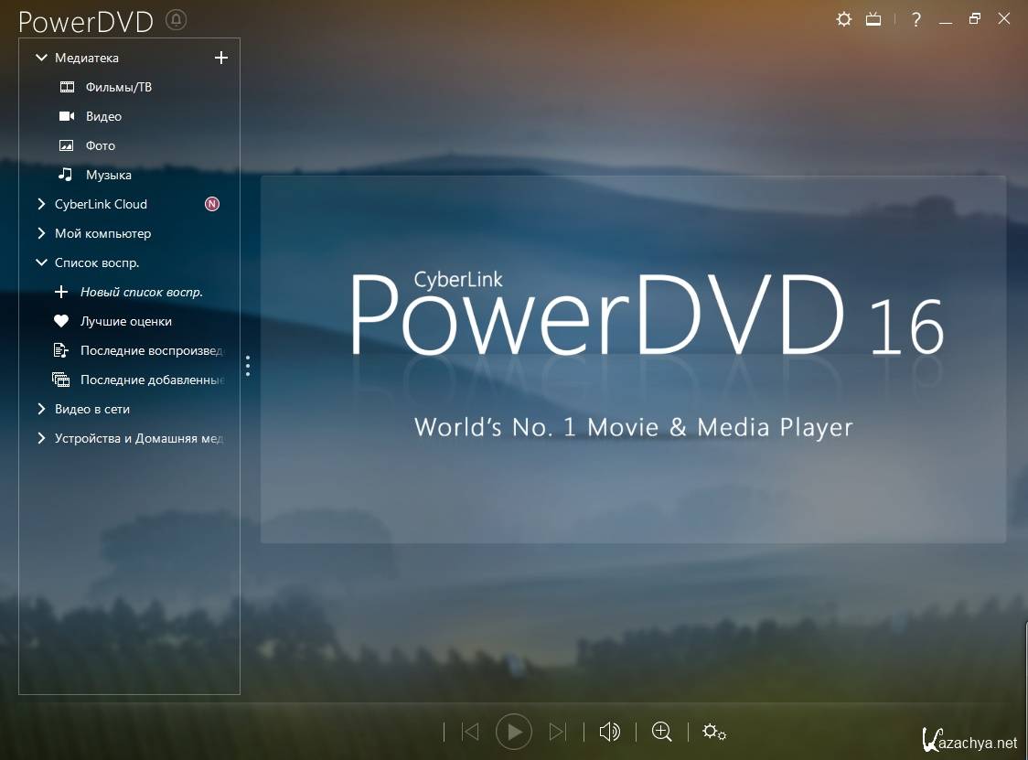Expand CyberLink Cloud section
This screenshot has width=1028, height=760.
point(41,204)
